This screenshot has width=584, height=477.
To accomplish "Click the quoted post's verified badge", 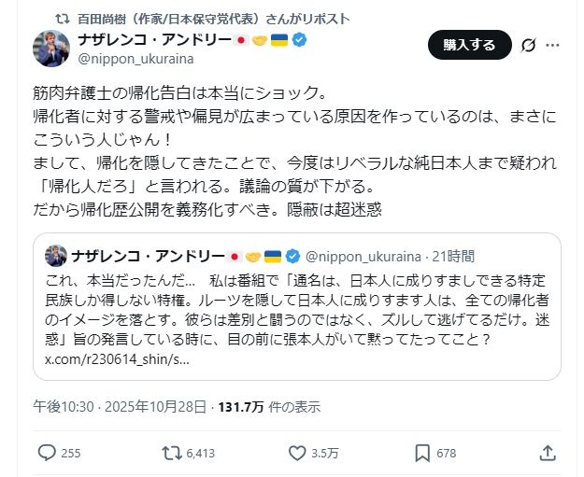I will click(x=294, y=256).
